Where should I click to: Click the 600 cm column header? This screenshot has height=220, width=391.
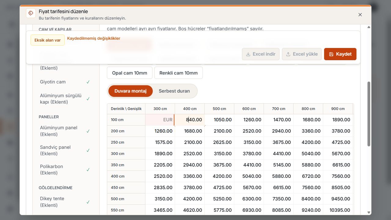tap(249, 109)
